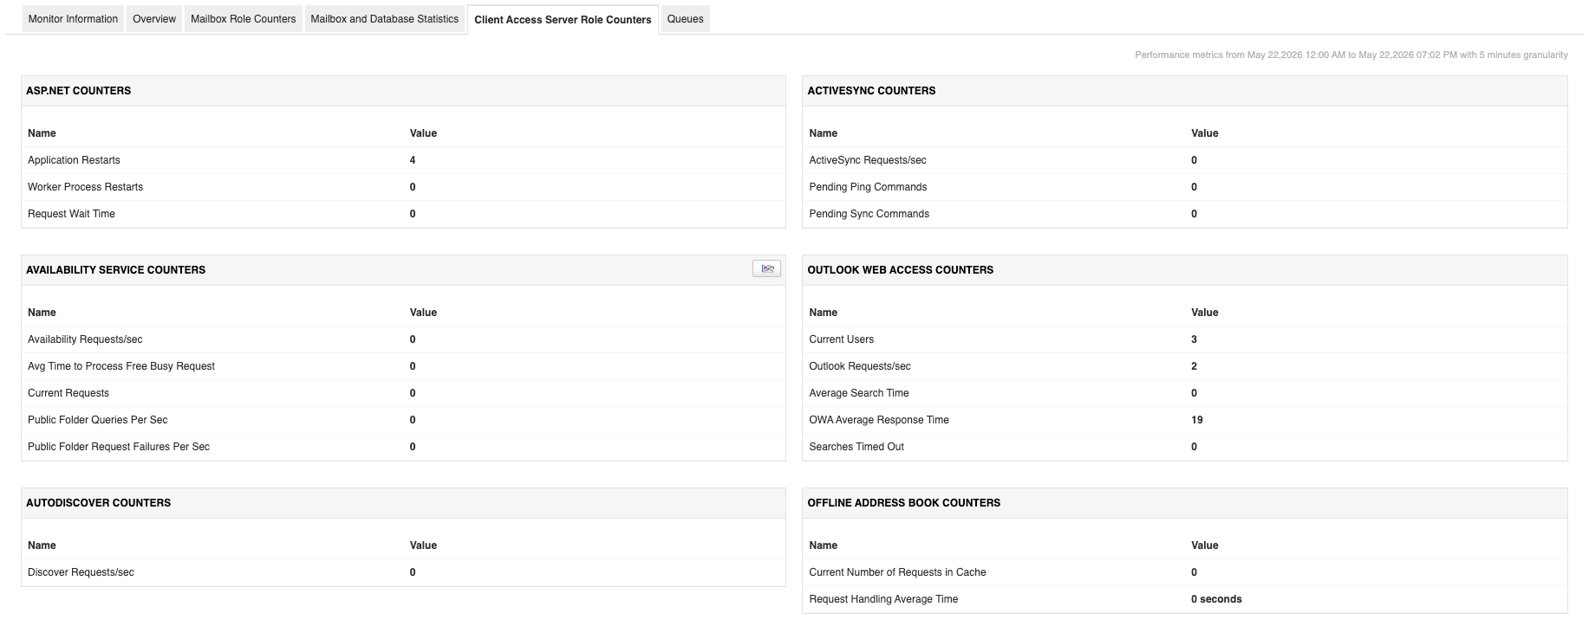The width and height of the screenshot is (1589, 626).
Task: Click the Current Users label
Action: pyautogui.click(x=841, y=339)
